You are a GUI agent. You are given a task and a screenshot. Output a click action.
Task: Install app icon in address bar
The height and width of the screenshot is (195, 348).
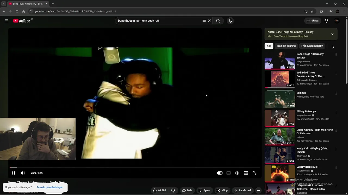point(306,11)
